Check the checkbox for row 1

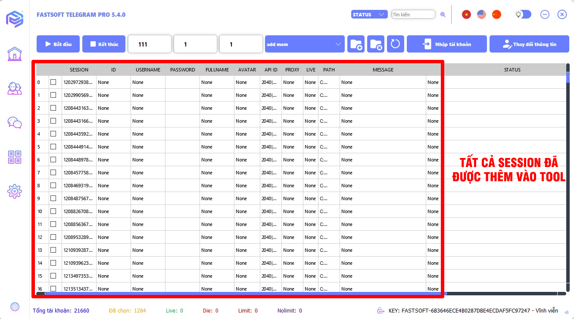(53, 95)
